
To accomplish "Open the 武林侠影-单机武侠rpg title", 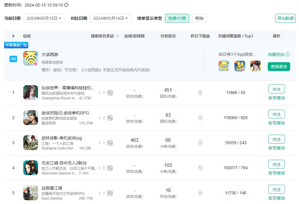I will pyautogui.click(x=62, y=138).
